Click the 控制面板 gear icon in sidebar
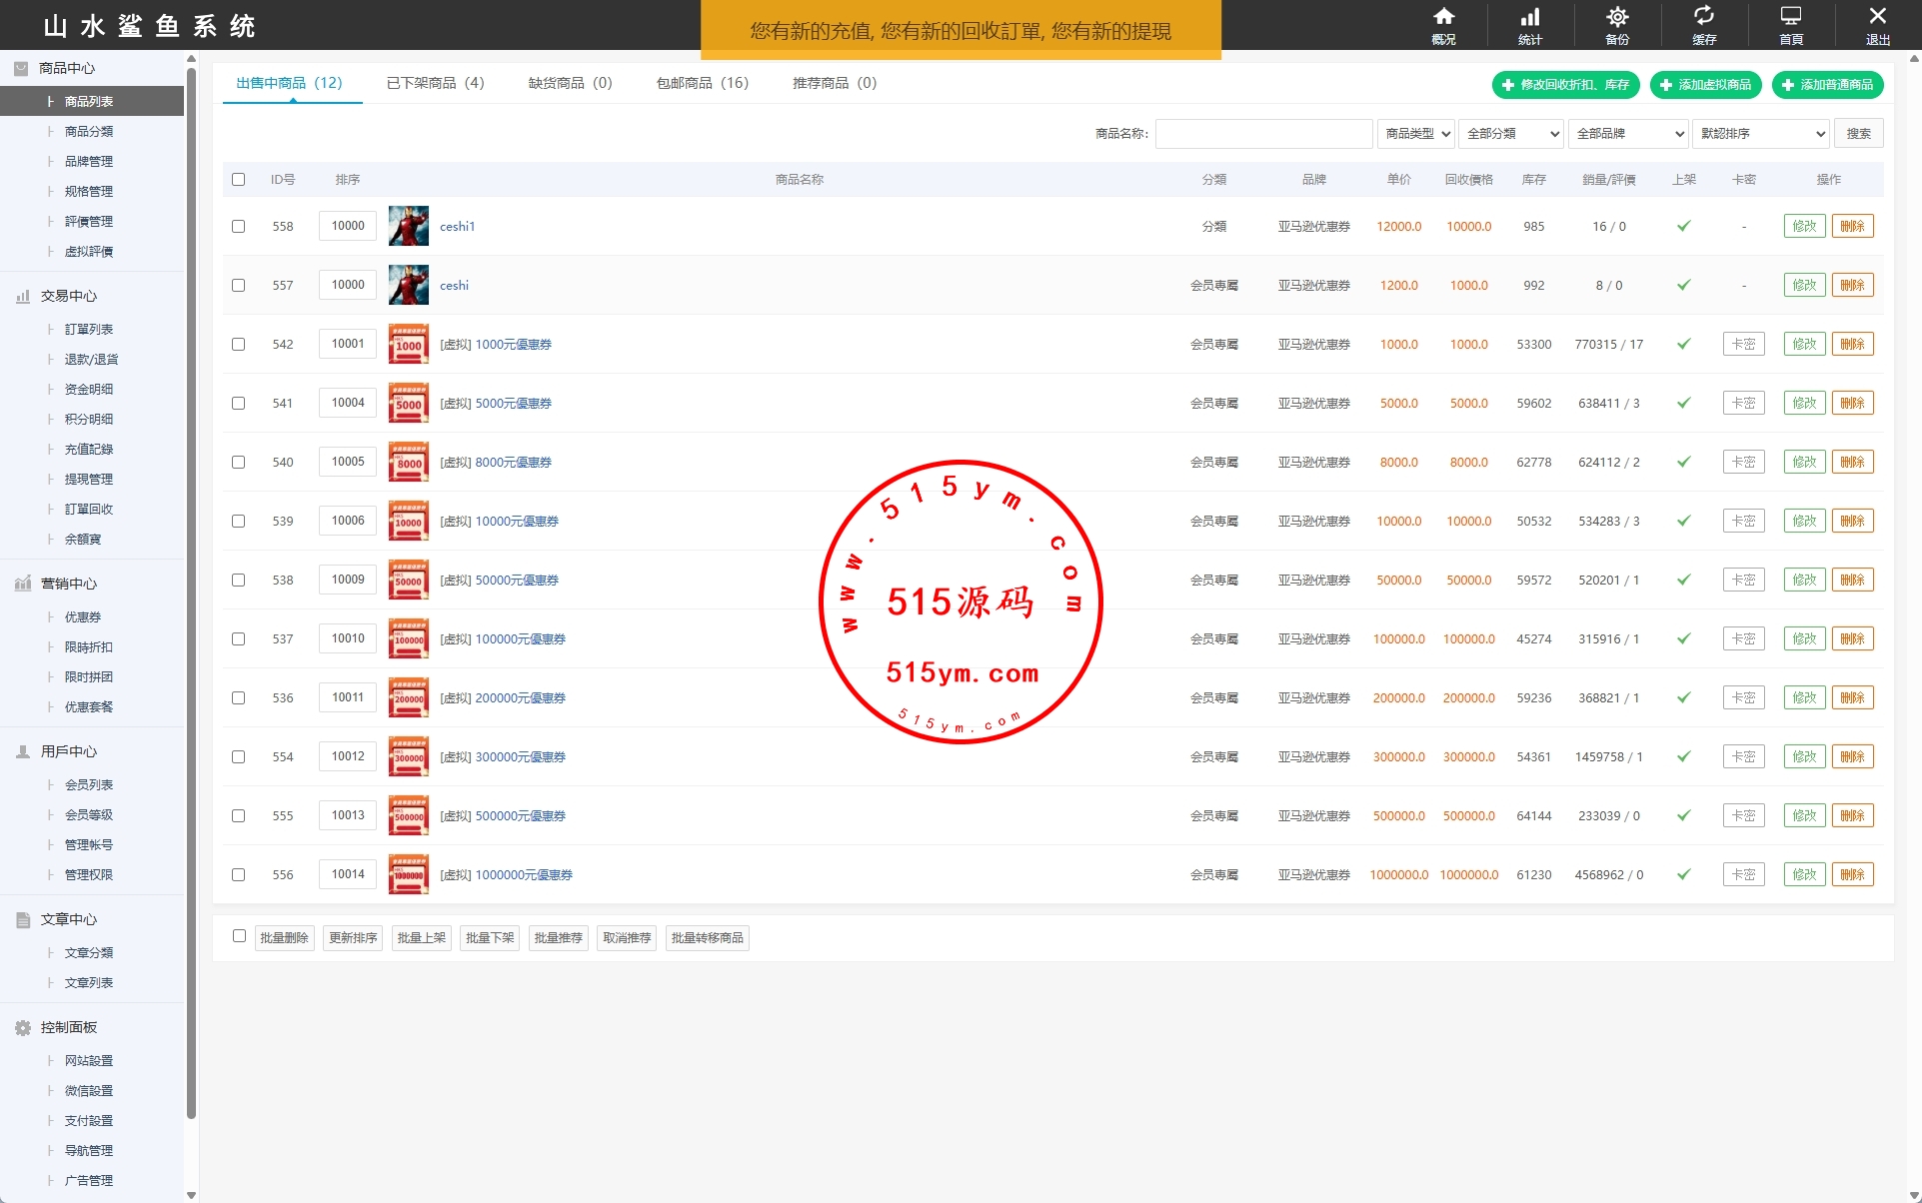1922x1203 pixels. point(23,1027)
